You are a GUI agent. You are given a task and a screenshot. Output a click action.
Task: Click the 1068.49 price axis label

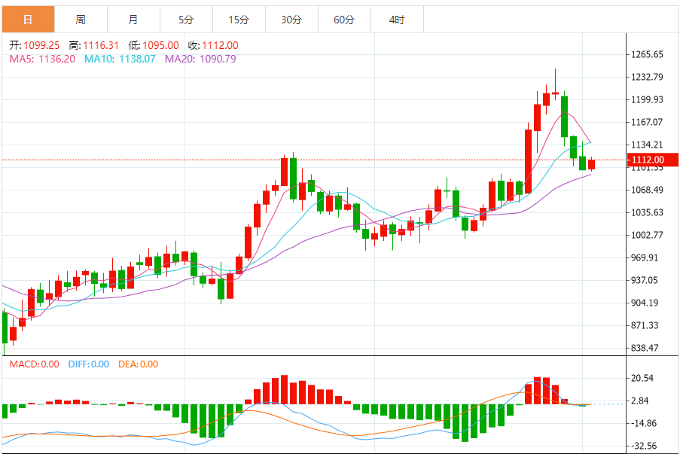(648, 190)
